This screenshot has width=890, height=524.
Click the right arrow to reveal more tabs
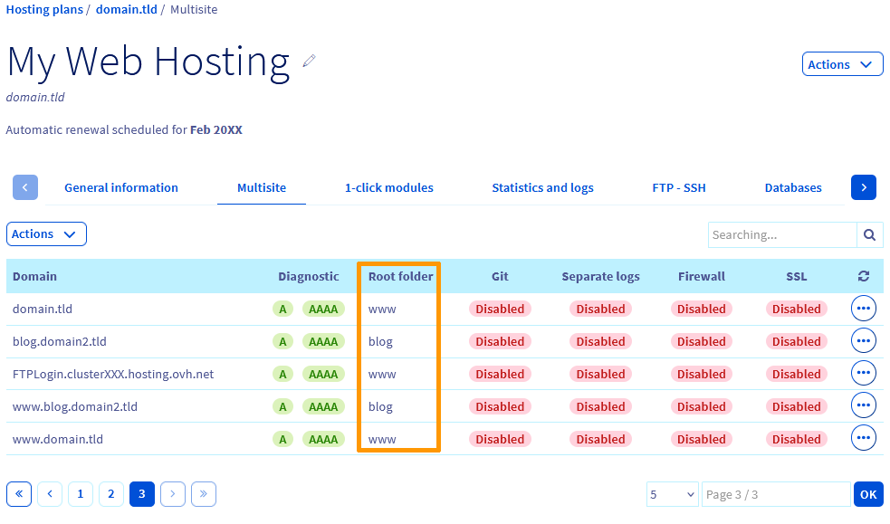point(863,187)
